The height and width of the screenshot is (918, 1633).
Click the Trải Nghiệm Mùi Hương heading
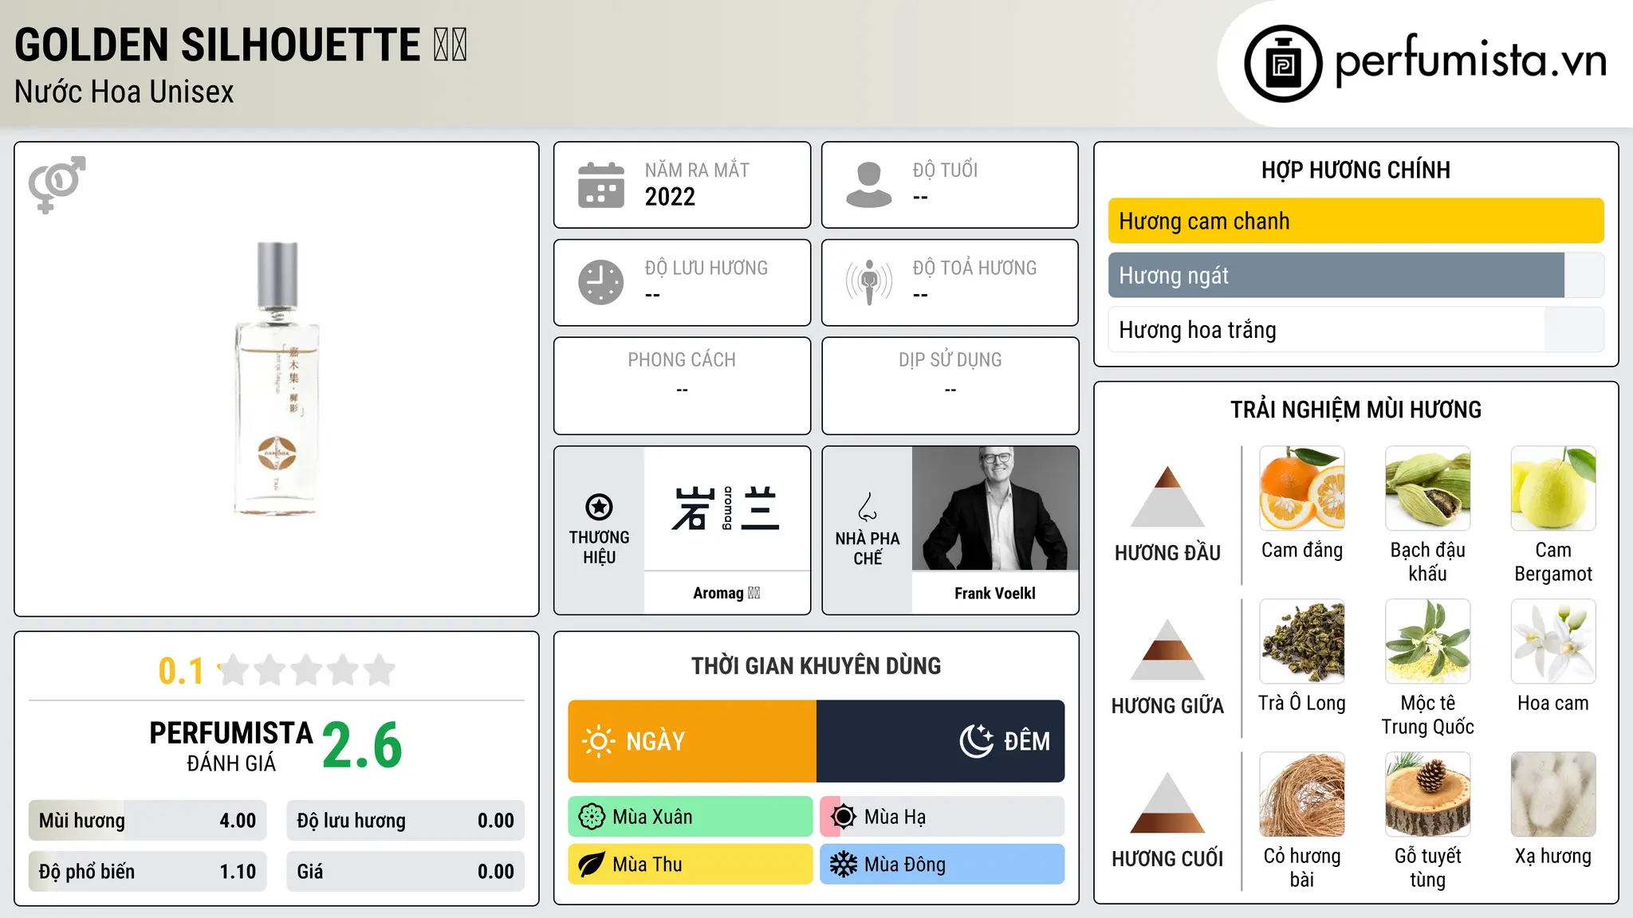pyautogui.click(x=1356, y=410)
